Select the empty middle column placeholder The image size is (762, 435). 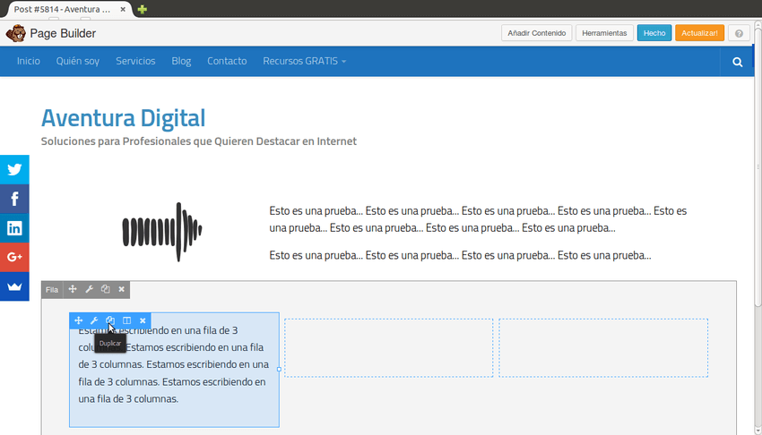click(x=389, y=347)
